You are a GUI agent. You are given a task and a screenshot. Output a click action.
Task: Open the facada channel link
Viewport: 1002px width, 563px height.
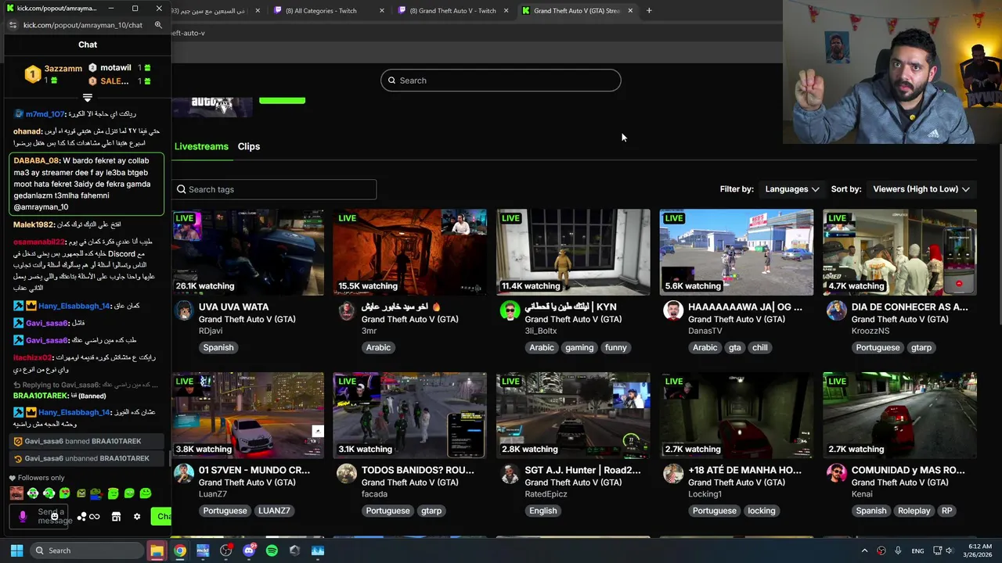[x=374, y=494]
